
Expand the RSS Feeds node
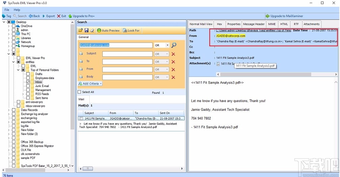23,94
